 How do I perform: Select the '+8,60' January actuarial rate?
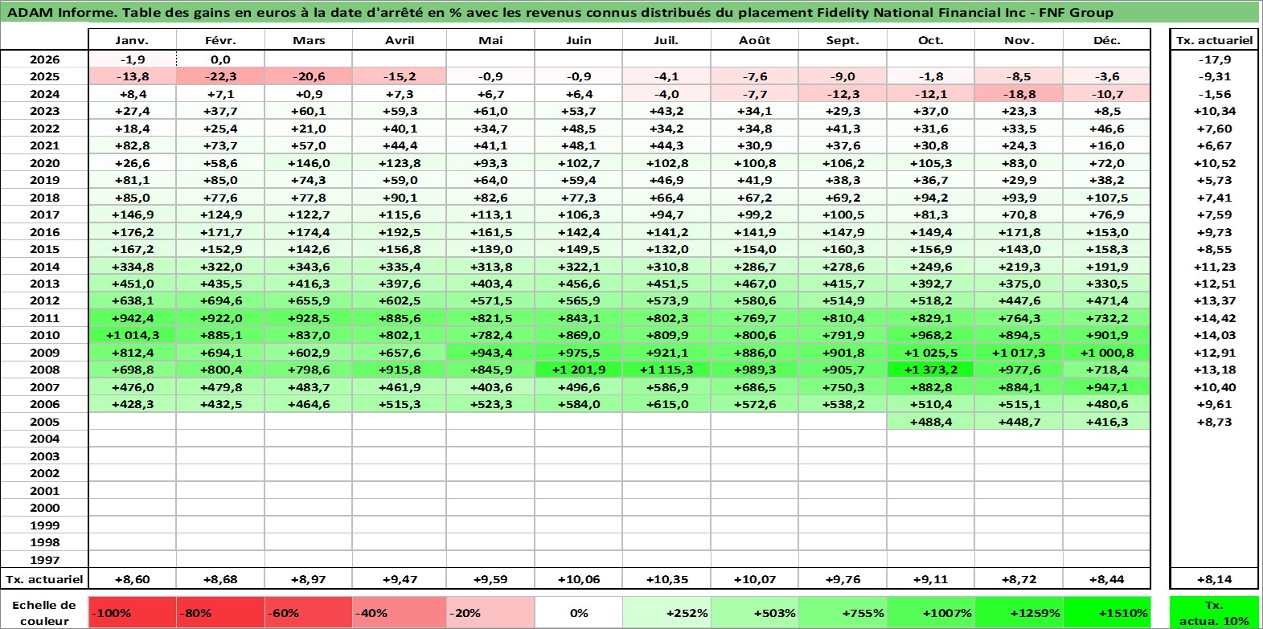pyautogui.click(x=133, y=579)
